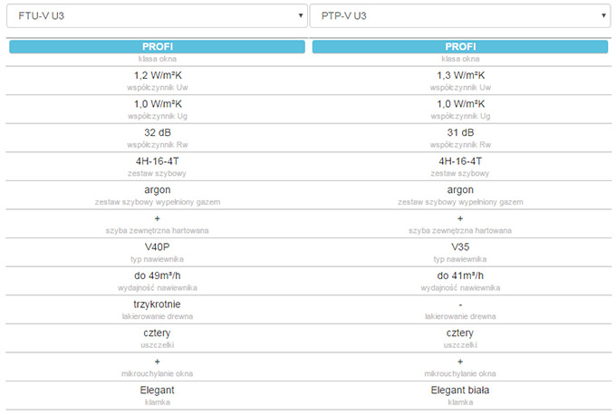The image size is (616, 415).
Task: Click the 'Elegant biała' handle entry
Action: click(x=460, y=389)
